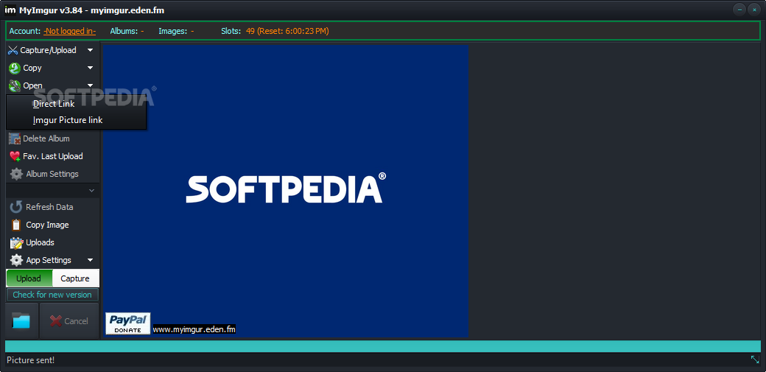Viewport: 766px width, 372px height.
Task: Choose Imgur Picture link menu entry
Action: pos(68,120)
